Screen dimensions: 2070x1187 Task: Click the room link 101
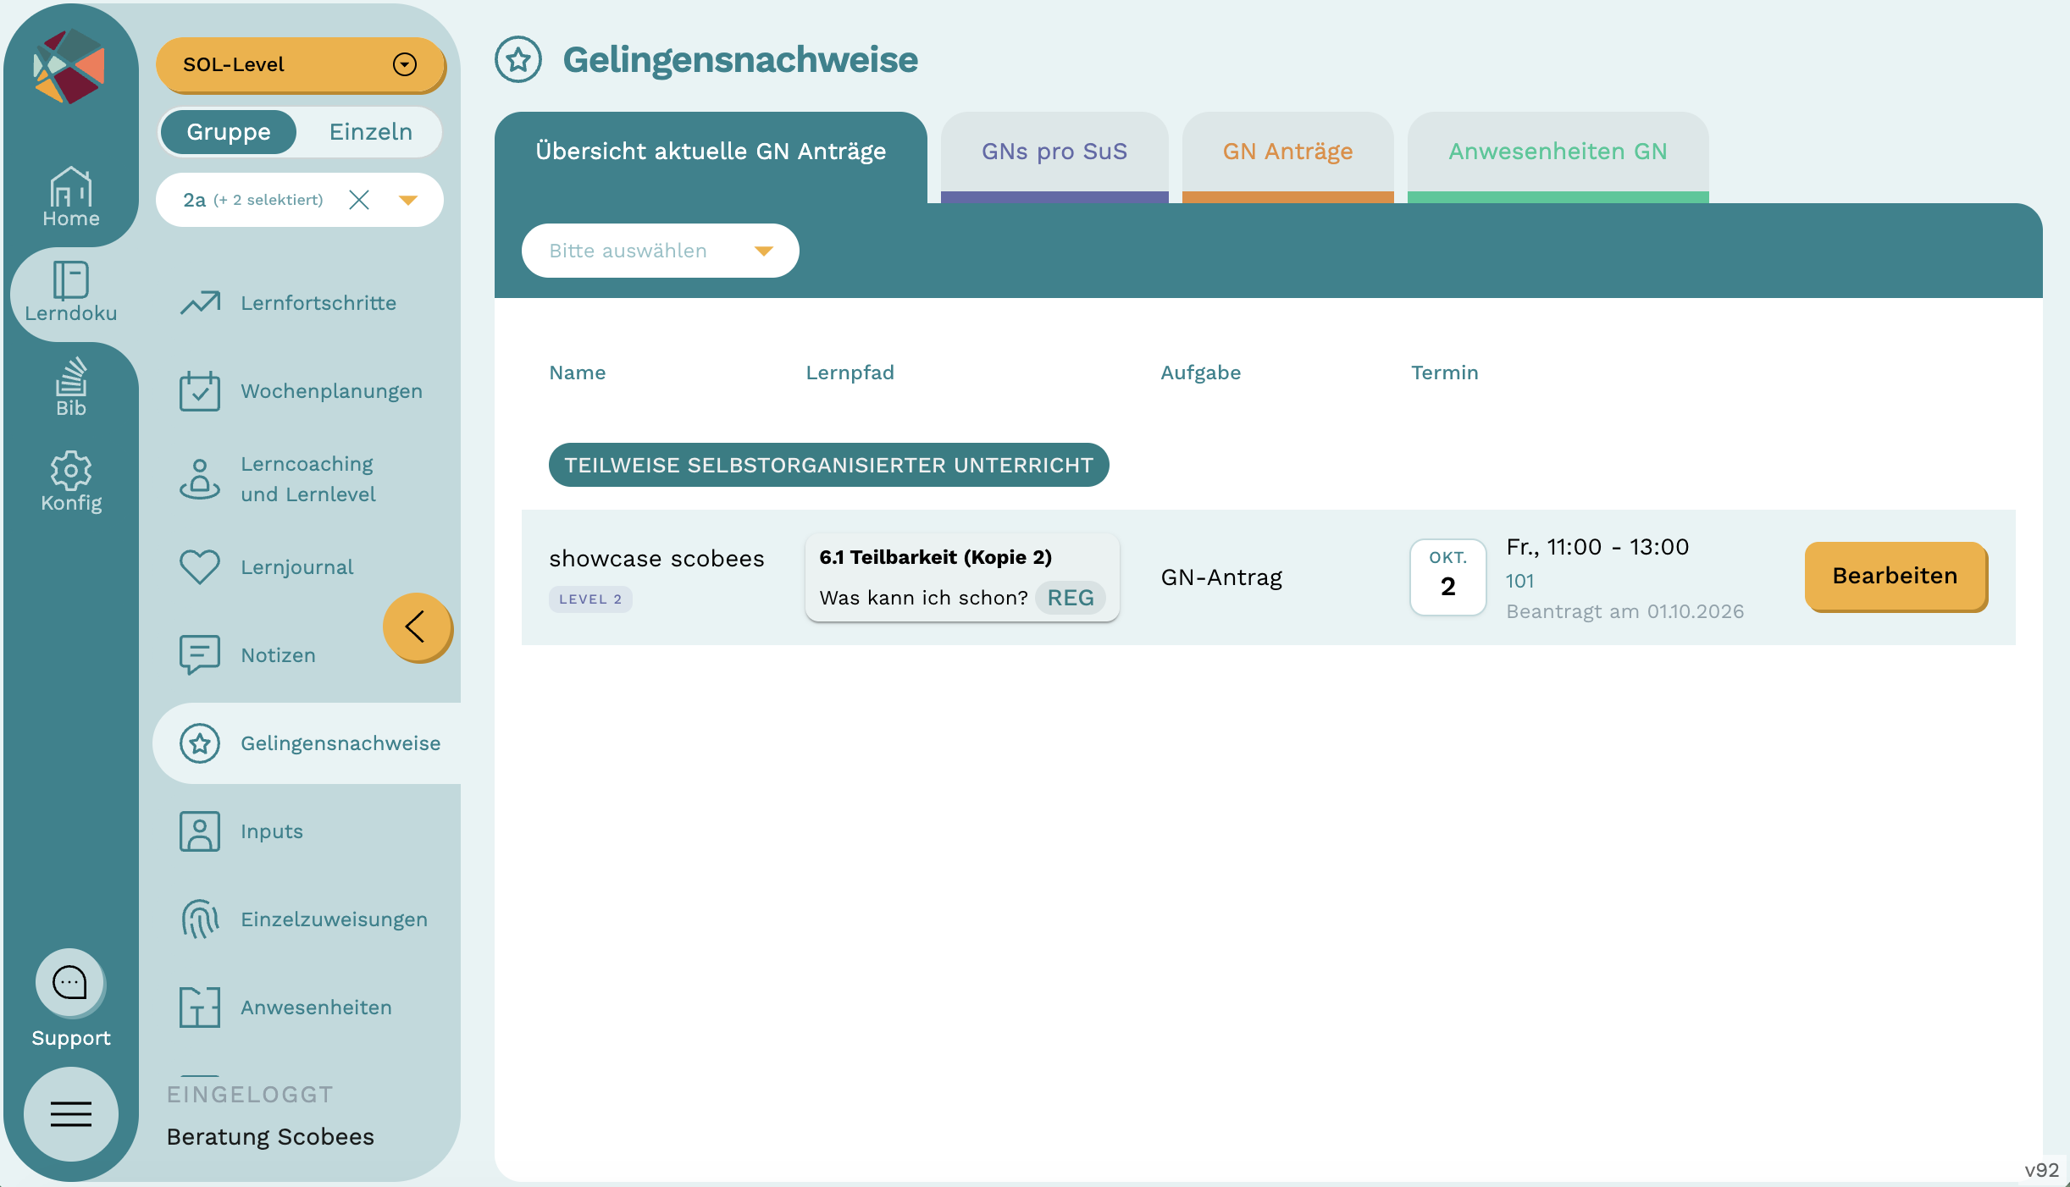click(1519, 581)
